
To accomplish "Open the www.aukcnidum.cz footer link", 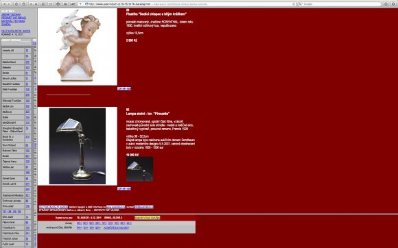I will coord(116,207).
